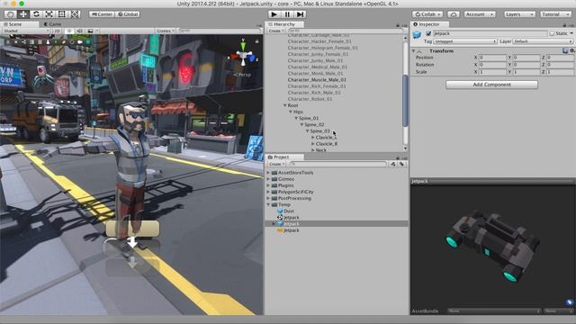The image size is (576, 324).
Task: Collapse the Temp folder
Action: click(268, 204)
